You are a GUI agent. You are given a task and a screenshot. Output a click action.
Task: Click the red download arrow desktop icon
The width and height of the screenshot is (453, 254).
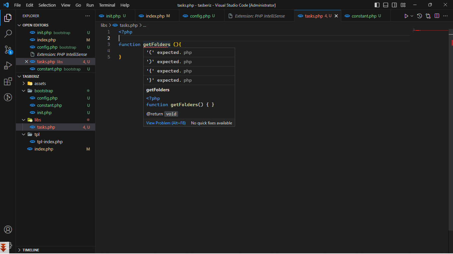(4, 248)
